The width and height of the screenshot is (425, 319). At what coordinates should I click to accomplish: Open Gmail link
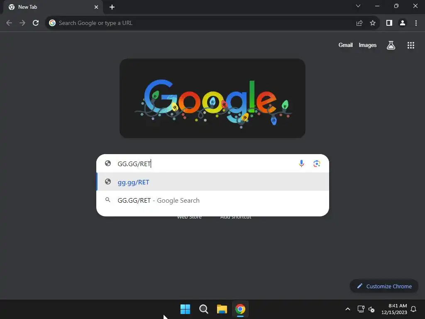click(346, 45)
